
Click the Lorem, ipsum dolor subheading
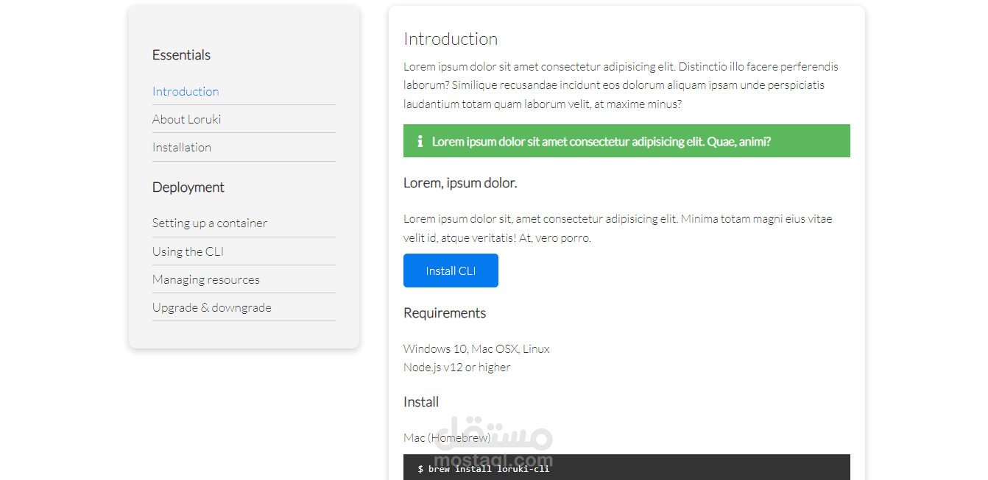click(x=460, y=183)
